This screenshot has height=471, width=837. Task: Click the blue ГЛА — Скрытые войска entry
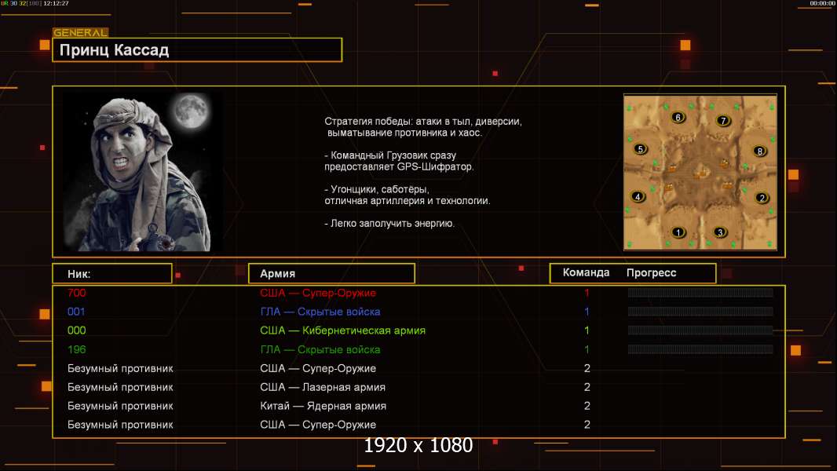pyautogui.click(x=320, y=312)
